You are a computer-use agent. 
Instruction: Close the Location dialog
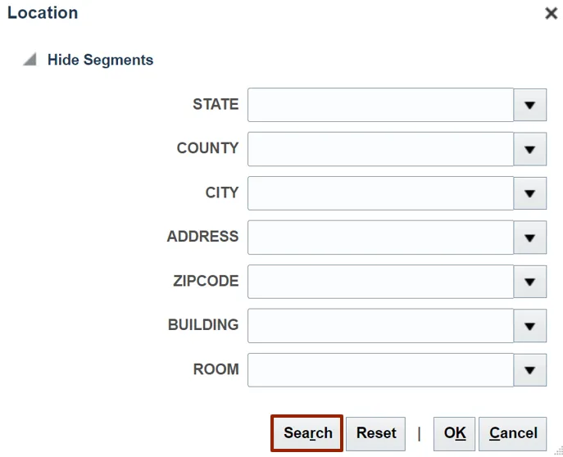pyautogui.click(x=552, y=14)
